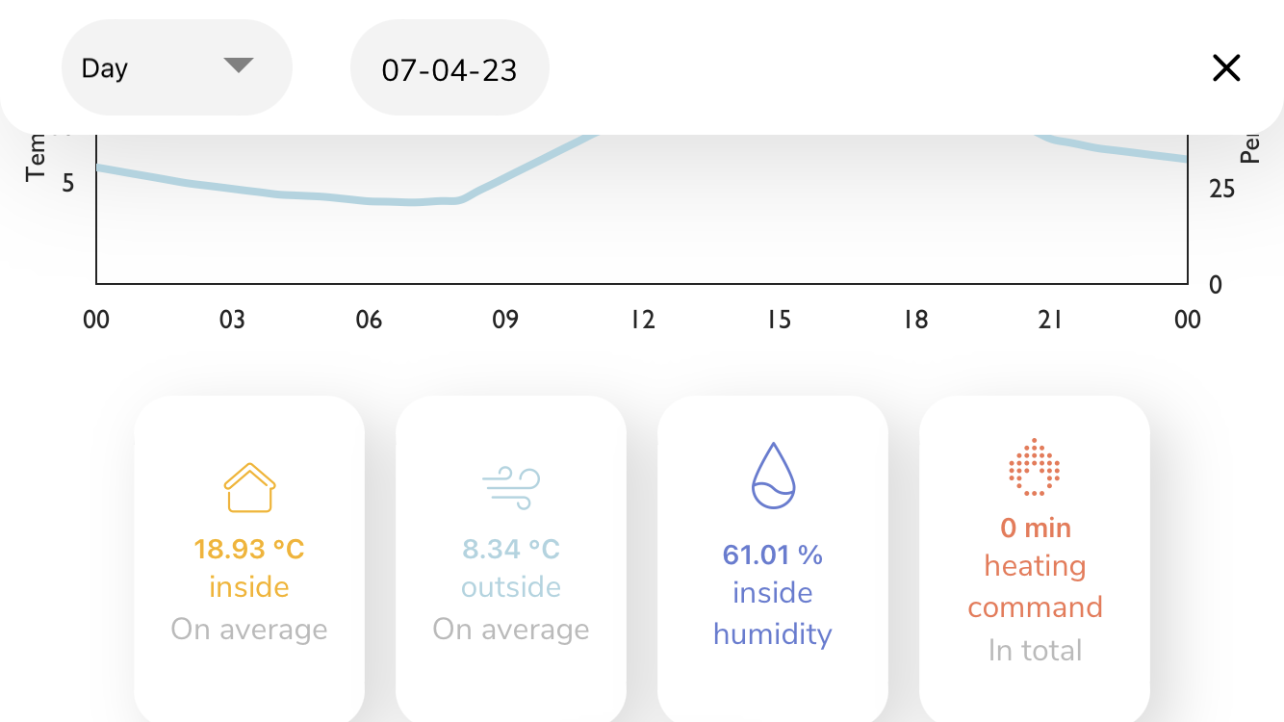Select the 61.01 % inside humidity card
Screen dimensions: 1284x722
773,558
